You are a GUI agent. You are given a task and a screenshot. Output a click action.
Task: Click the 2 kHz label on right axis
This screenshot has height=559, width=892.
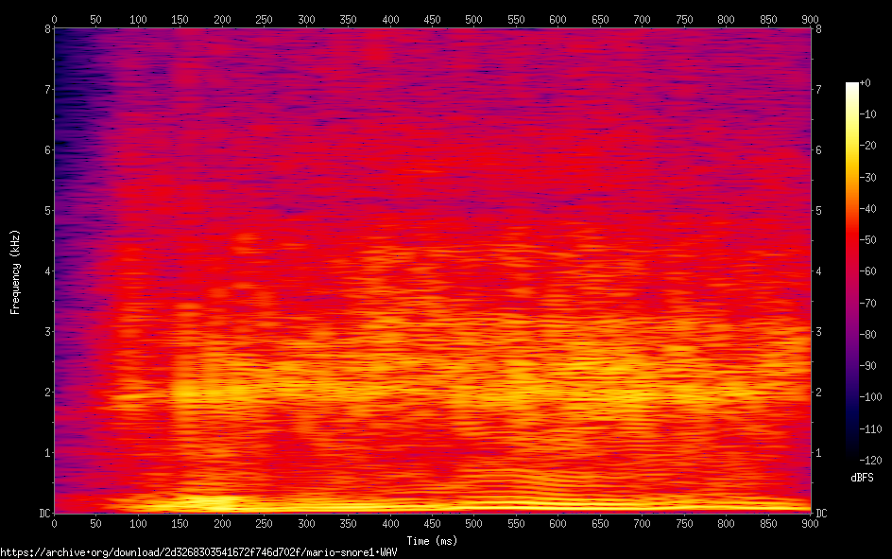tap(818, 392)
